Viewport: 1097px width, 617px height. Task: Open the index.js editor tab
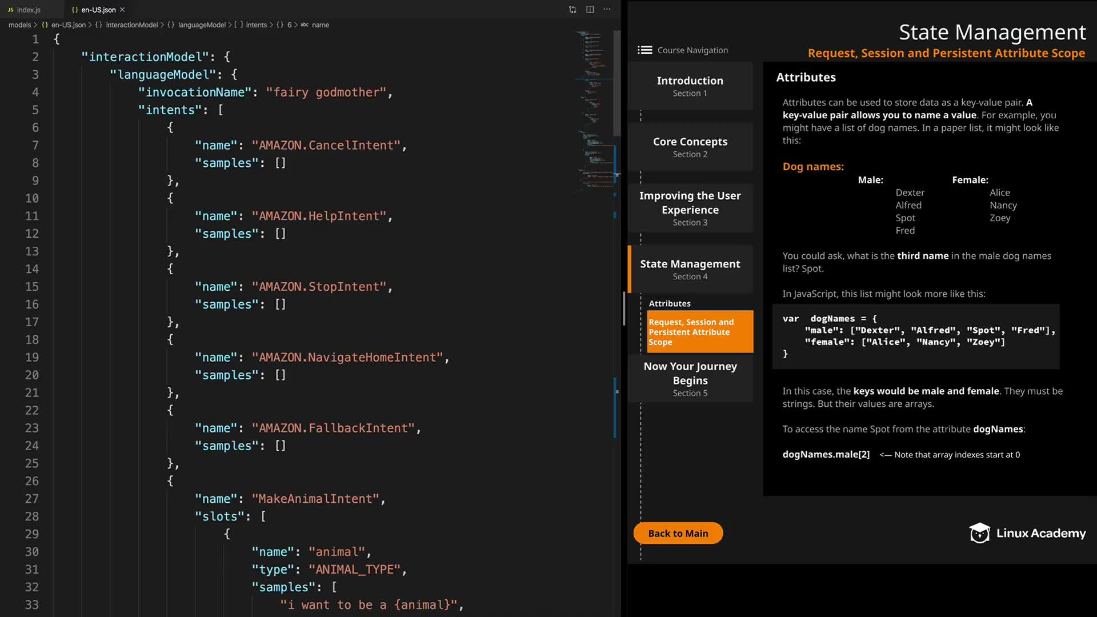click(28, 10)
